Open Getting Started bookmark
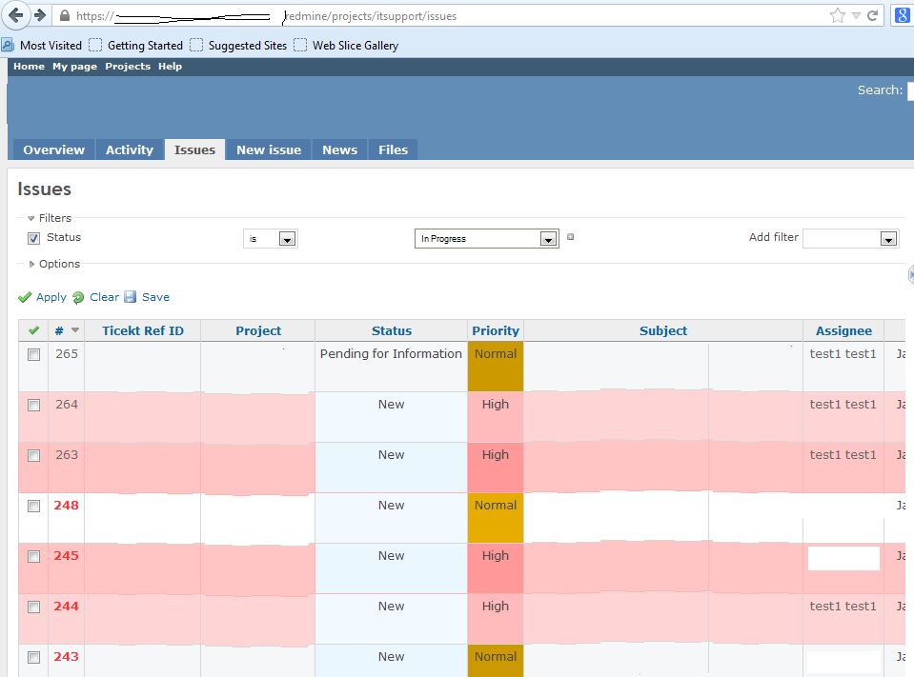Screen dimensions: 914x677 pyautogui.click(x=136, y=46)
